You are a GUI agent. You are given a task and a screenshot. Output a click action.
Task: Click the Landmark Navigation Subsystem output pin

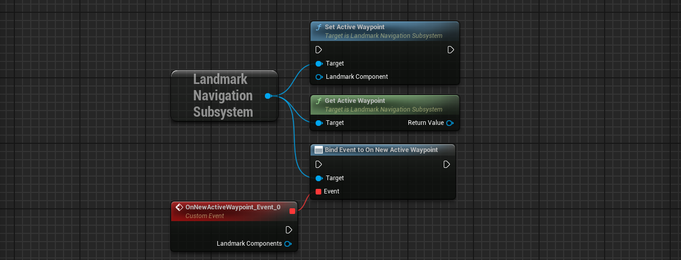pos(268,96)
